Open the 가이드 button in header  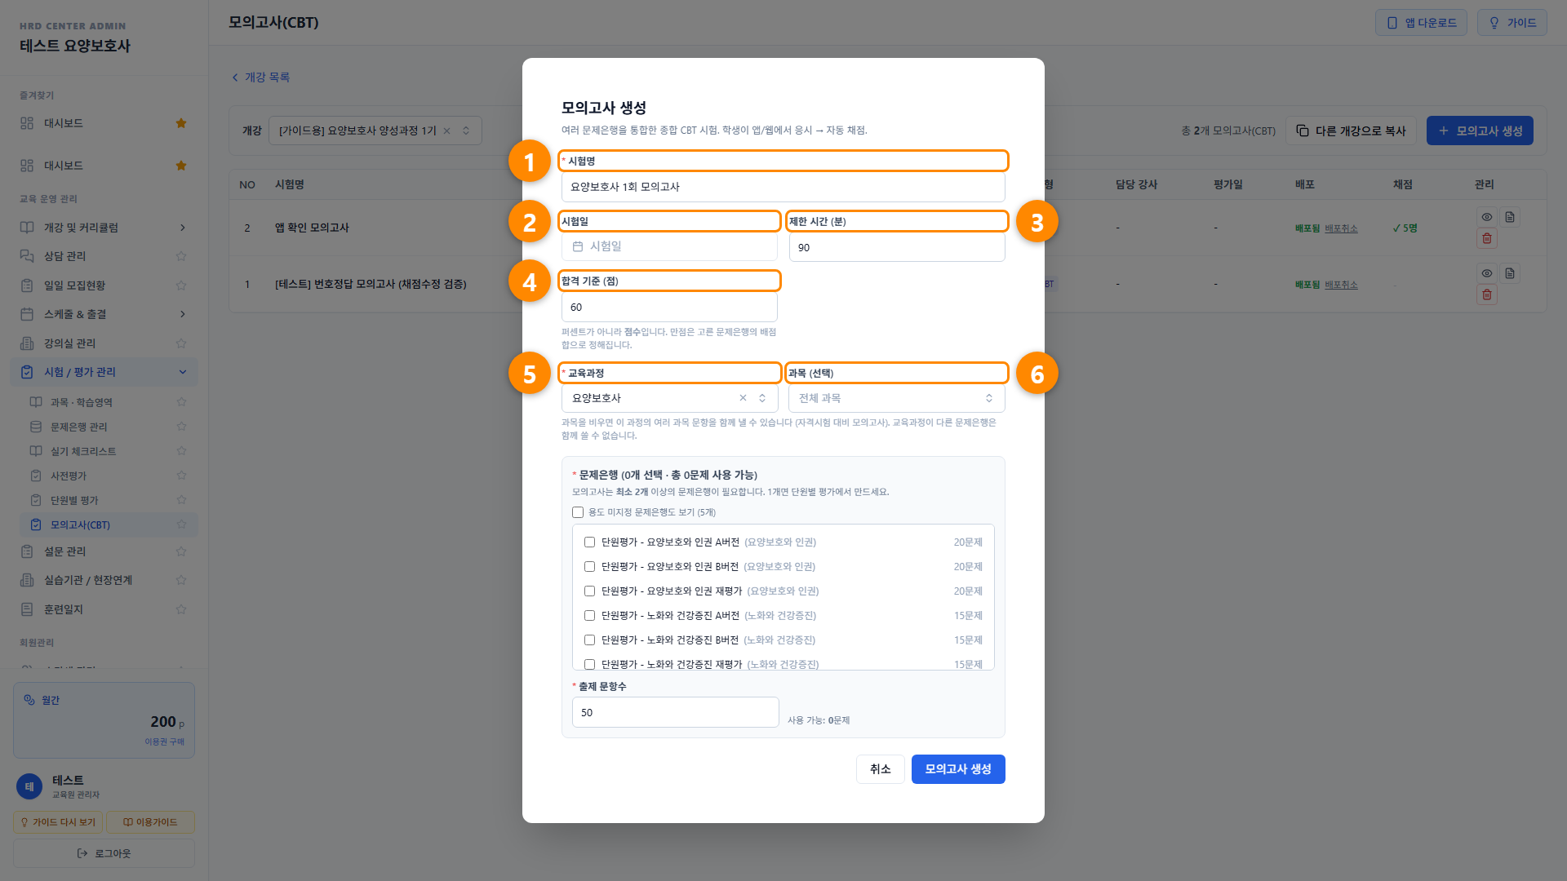coord(1512,23)
